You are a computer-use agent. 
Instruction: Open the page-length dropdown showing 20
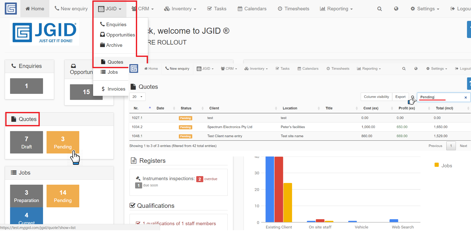(x=137, y=97)
